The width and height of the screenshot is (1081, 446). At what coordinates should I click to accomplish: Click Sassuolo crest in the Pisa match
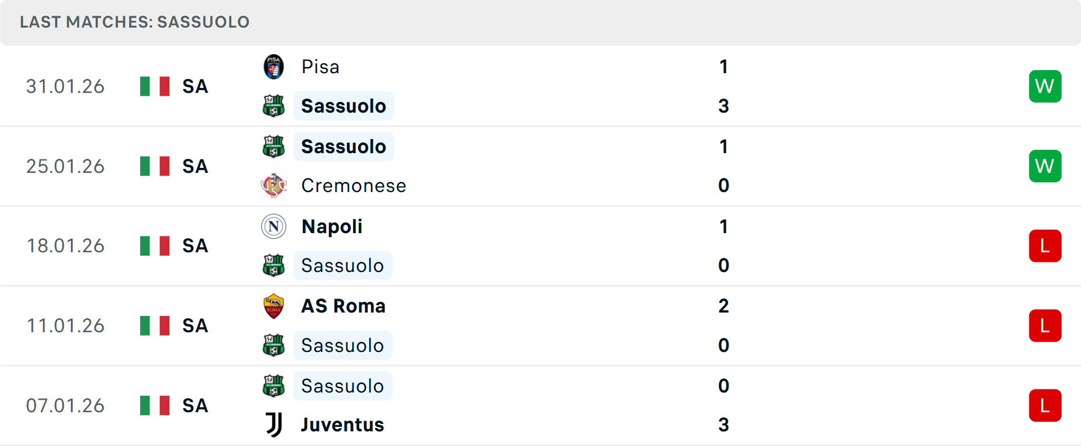tap(274, 106)
